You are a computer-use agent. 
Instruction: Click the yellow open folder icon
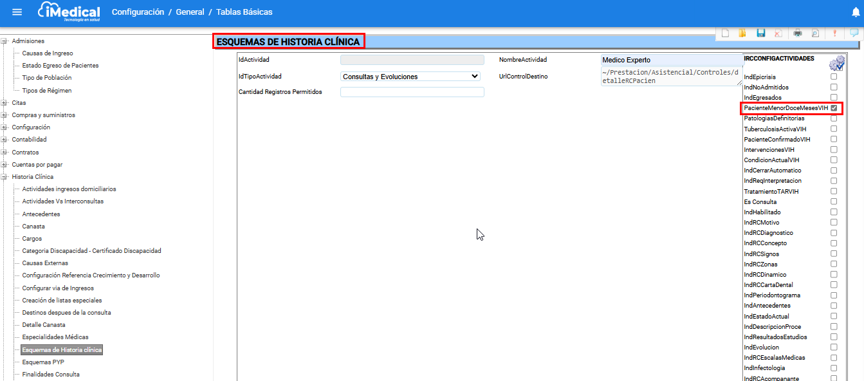click(x=742, y=33)
